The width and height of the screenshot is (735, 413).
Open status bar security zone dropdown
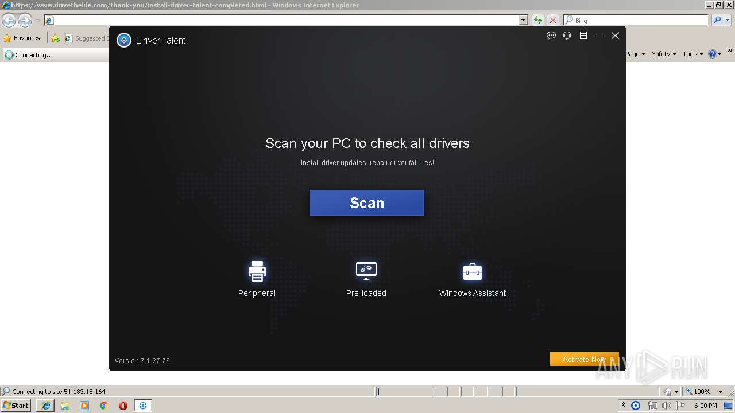(670, 392)
